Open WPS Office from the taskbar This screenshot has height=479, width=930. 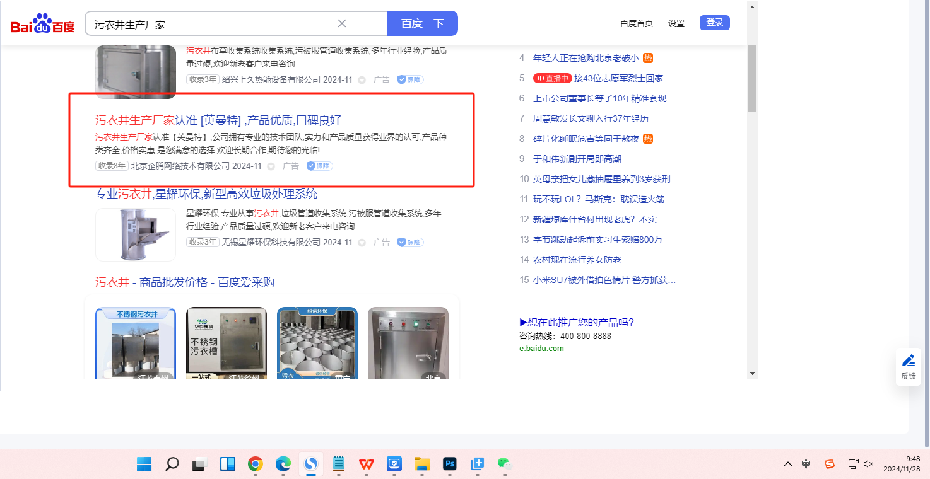point(367,465)
